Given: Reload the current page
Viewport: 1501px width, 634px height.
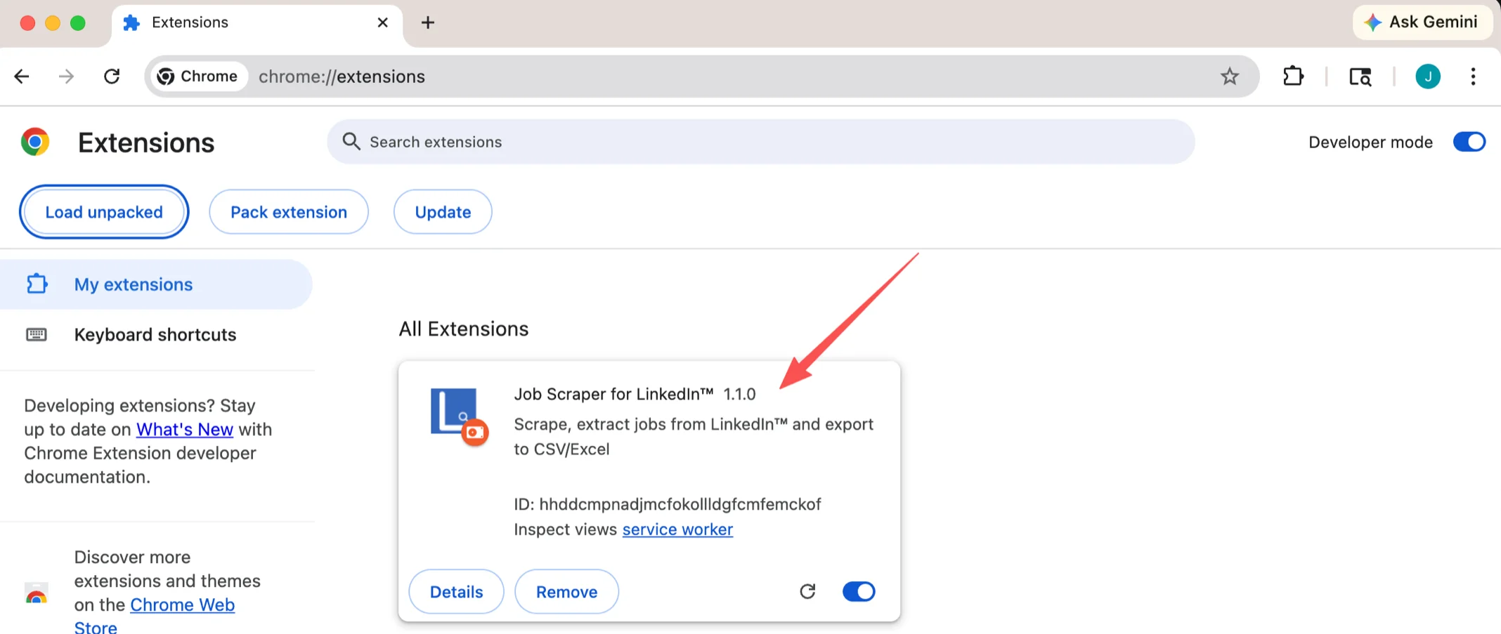Looking at the screenshot, I should (112, 77).
